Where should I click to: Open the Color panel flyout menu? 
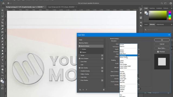pyautogui.click(x=172, y=8)
